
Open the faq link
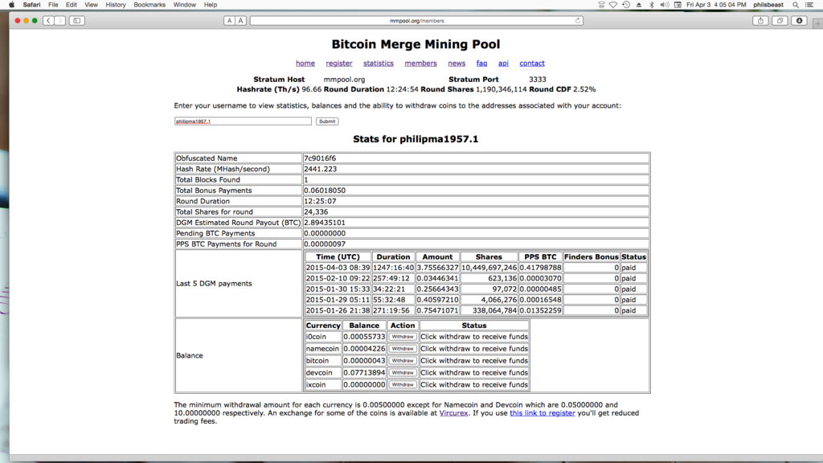coord(482,63)
